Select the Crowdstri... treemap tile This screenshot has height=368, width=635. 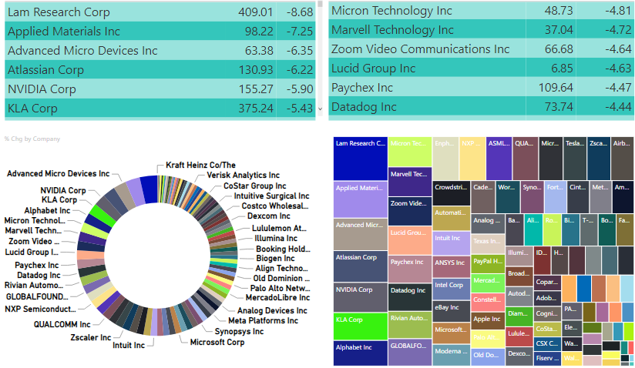tap(451, 193)
